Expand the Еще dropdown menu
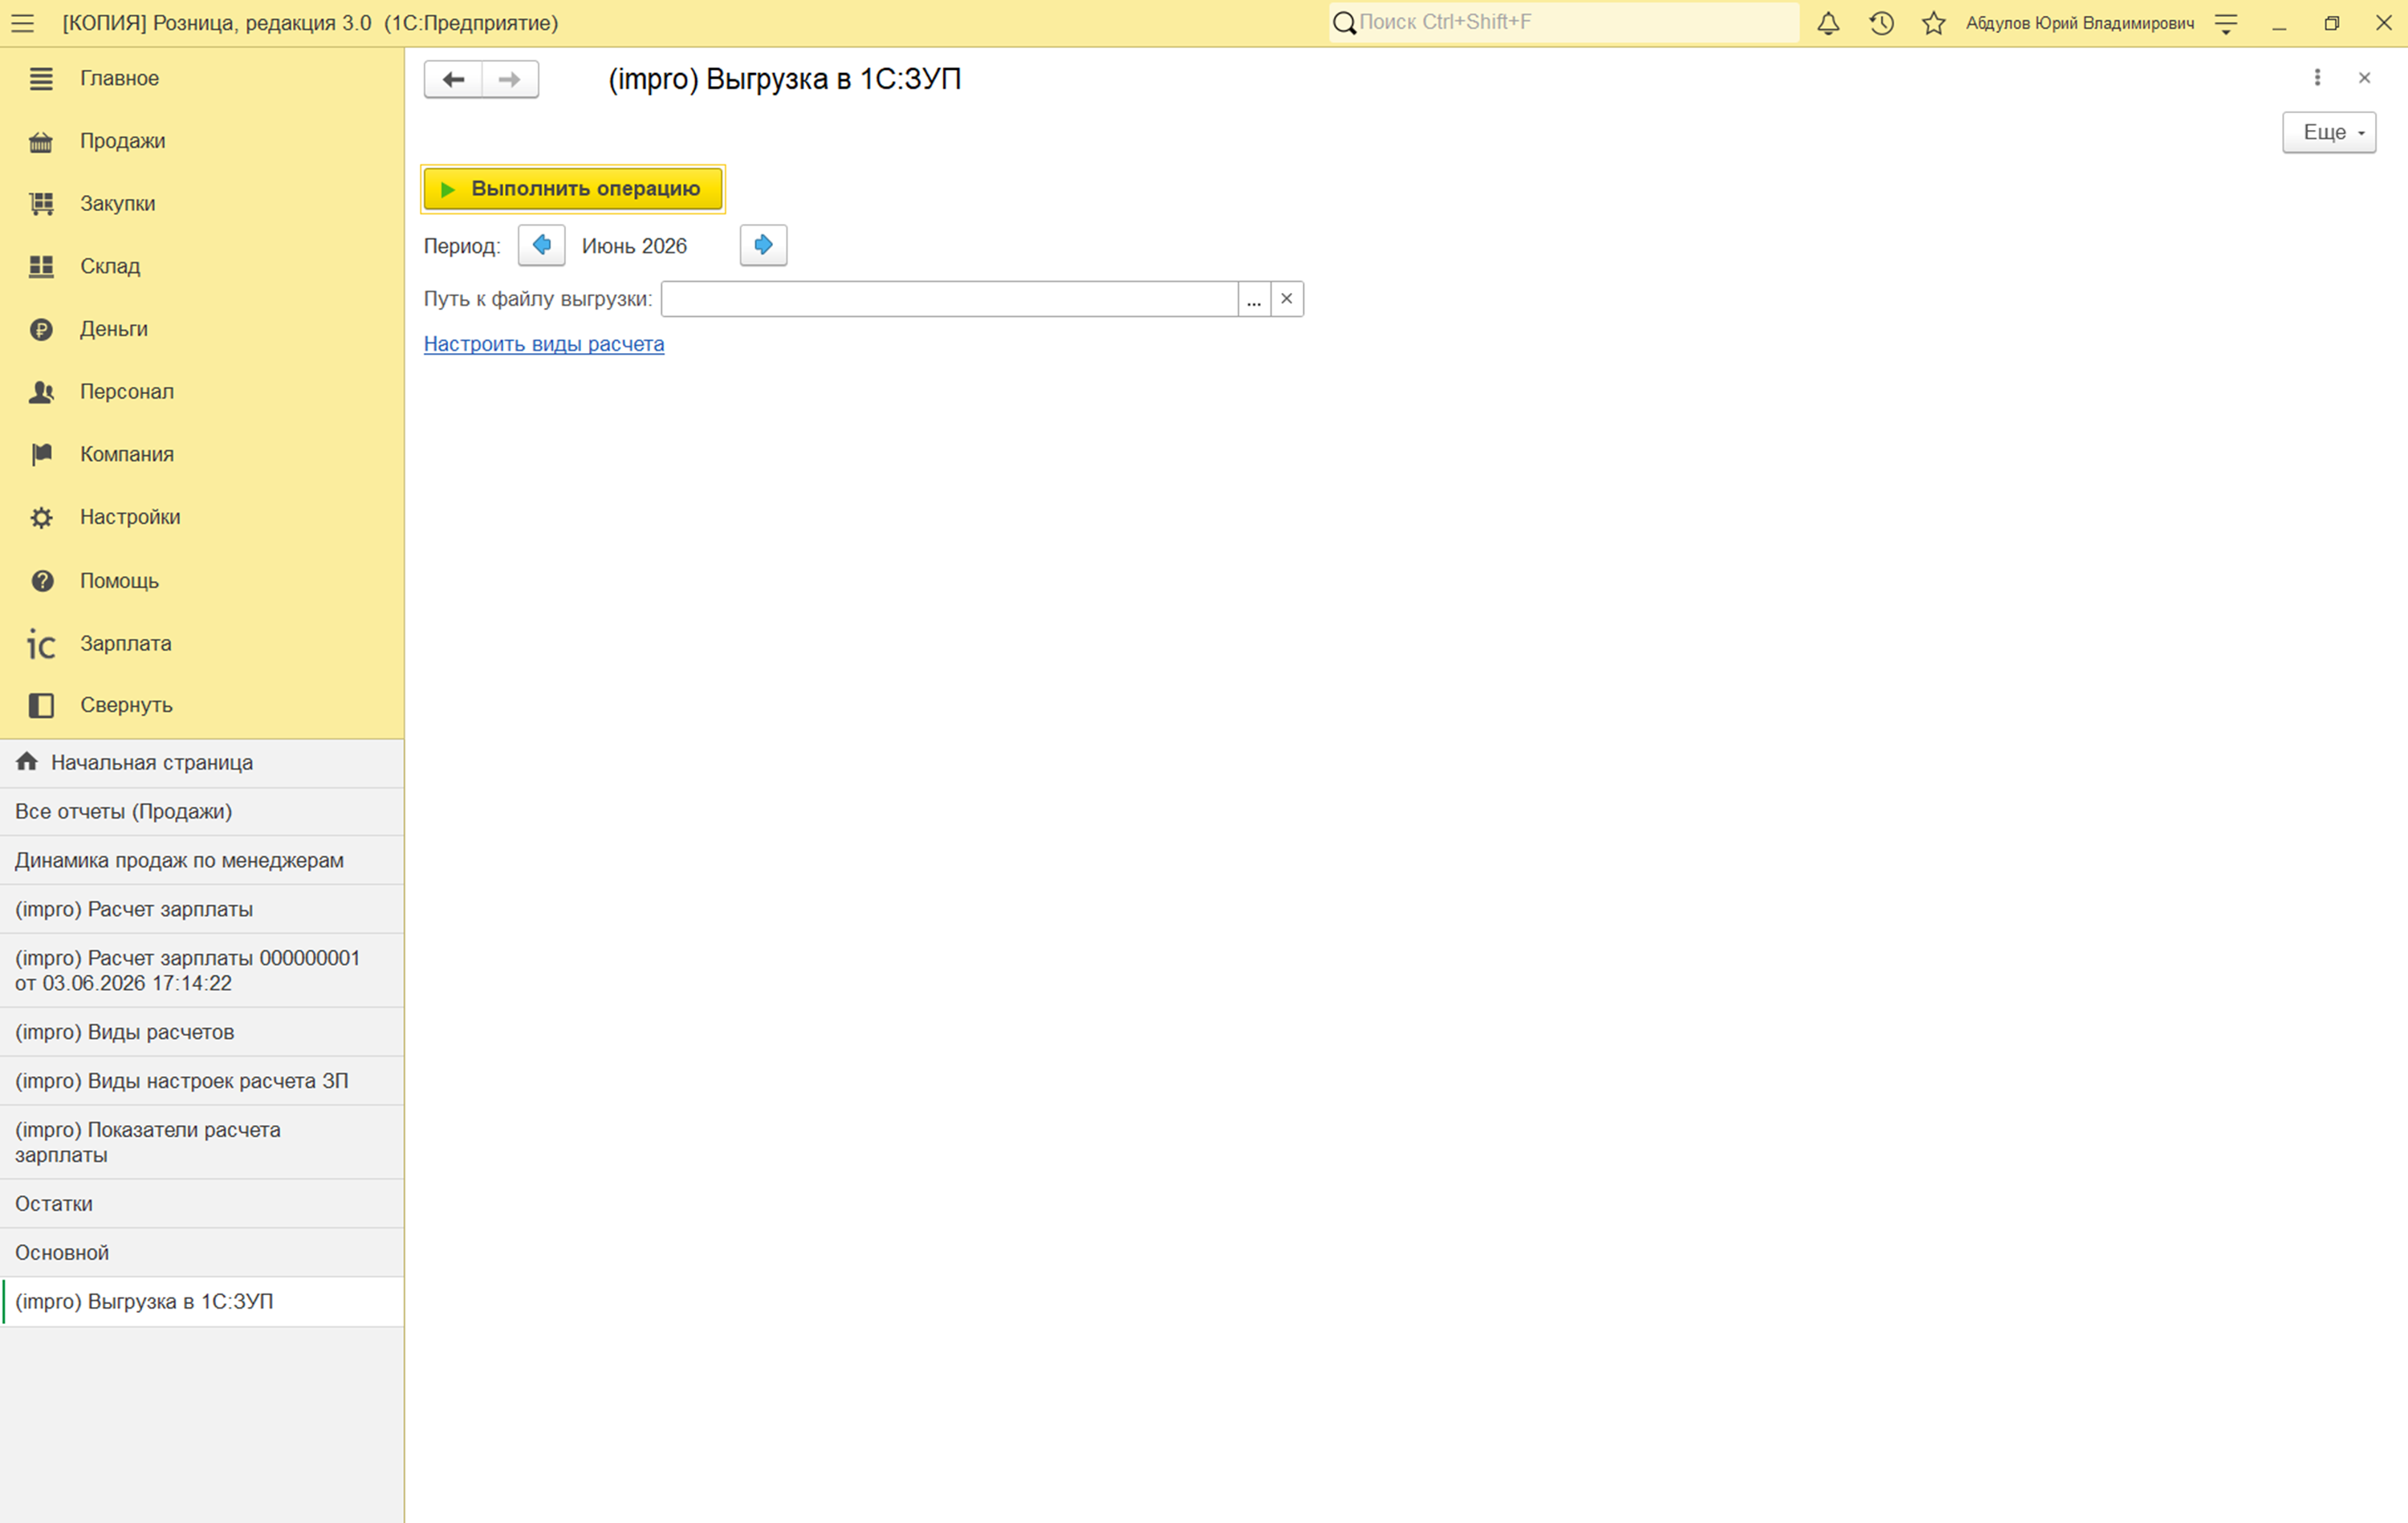2408x1523 pixels. point(2329,132)
